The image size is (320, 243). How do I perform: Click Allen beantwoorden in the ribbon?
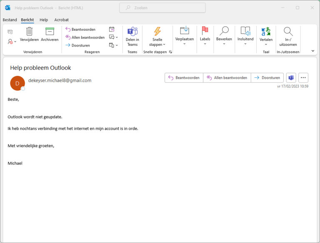85,37
